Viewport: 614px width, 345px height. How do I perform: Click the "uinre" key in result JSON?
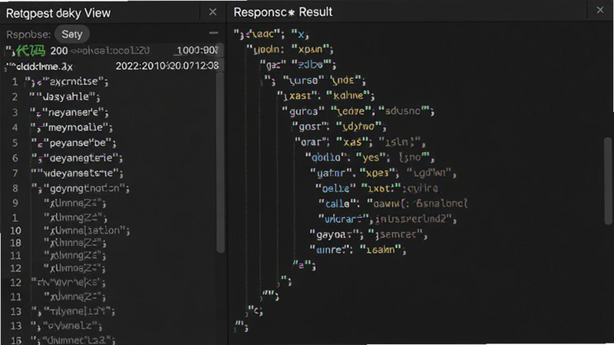click(x=331, y=250)
